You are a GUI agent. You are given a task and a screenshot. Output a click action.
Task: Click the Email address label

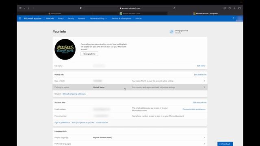pyautogui.click(x=60, y=109)
